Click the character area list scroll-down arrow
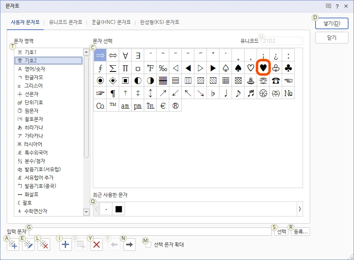This screenshot has height=260, width=354. tap(86, 212)
